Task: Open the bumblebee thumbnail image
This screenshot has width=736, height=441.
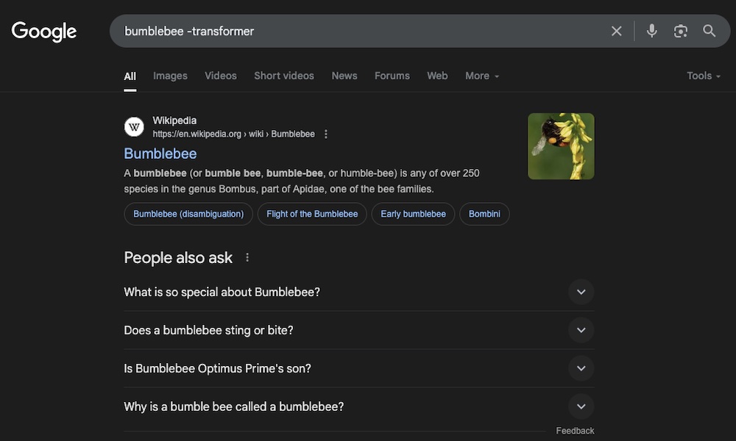Action: 560,146
